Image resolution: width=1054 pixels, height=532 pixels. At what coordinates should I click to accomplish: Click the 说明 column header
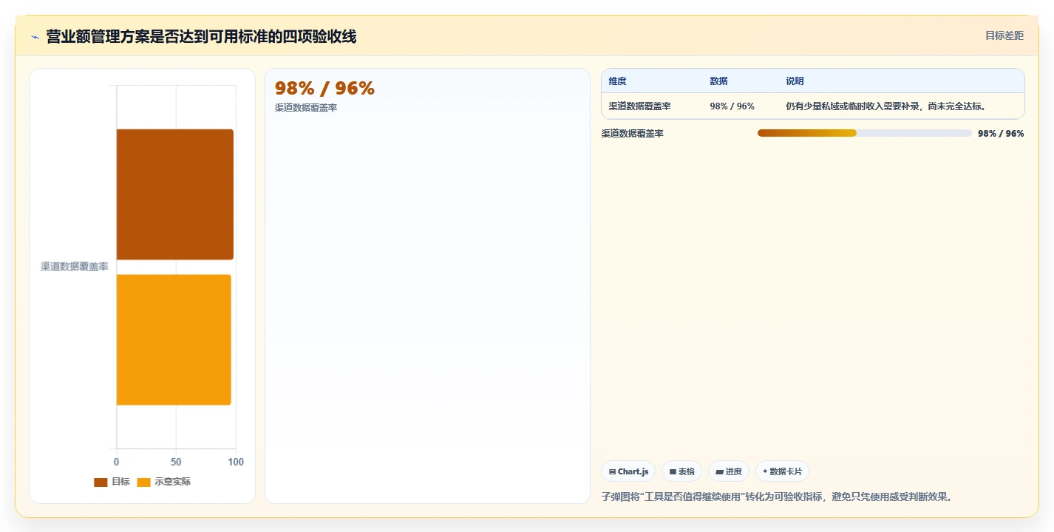pos(795,81)
